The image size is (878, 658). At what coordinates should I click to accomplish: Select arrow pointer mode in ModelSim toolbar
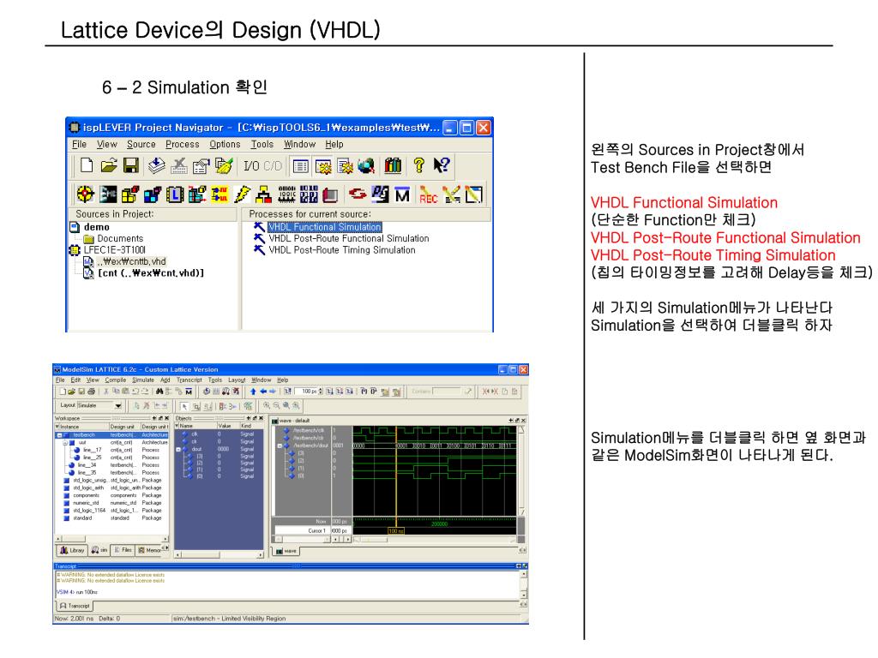click(x=184, y=406)
